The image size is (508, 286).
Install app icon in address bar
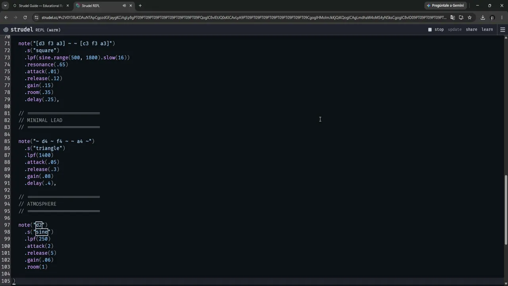(x=461, y=17)
